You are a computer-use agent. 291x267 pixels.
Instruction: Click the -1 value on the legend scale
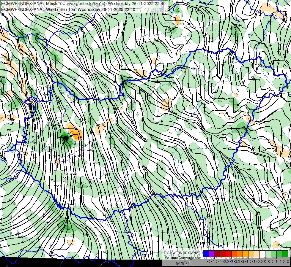[254, 261]
